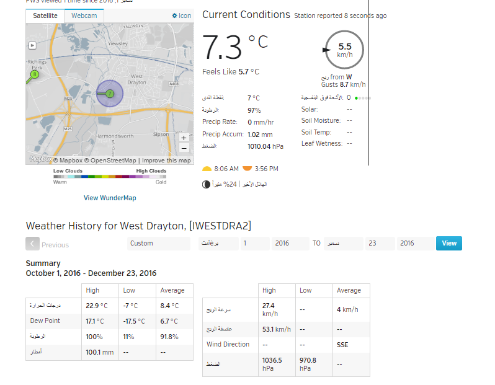The width and height of the screenshot is (495, 385).
Task: Click the blue View button
Action: tap(449, 243)
